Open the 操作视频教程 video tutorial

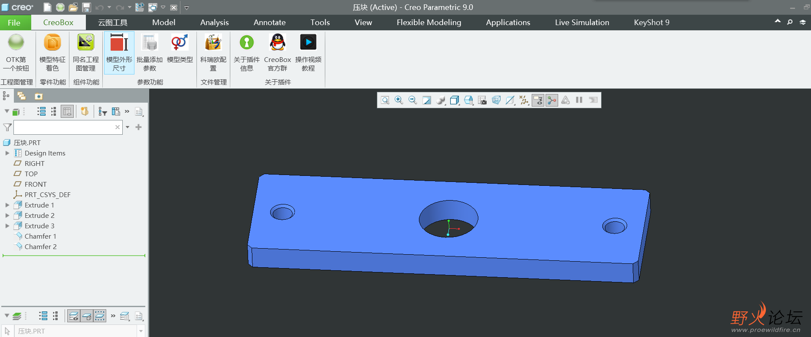[308, 52]
